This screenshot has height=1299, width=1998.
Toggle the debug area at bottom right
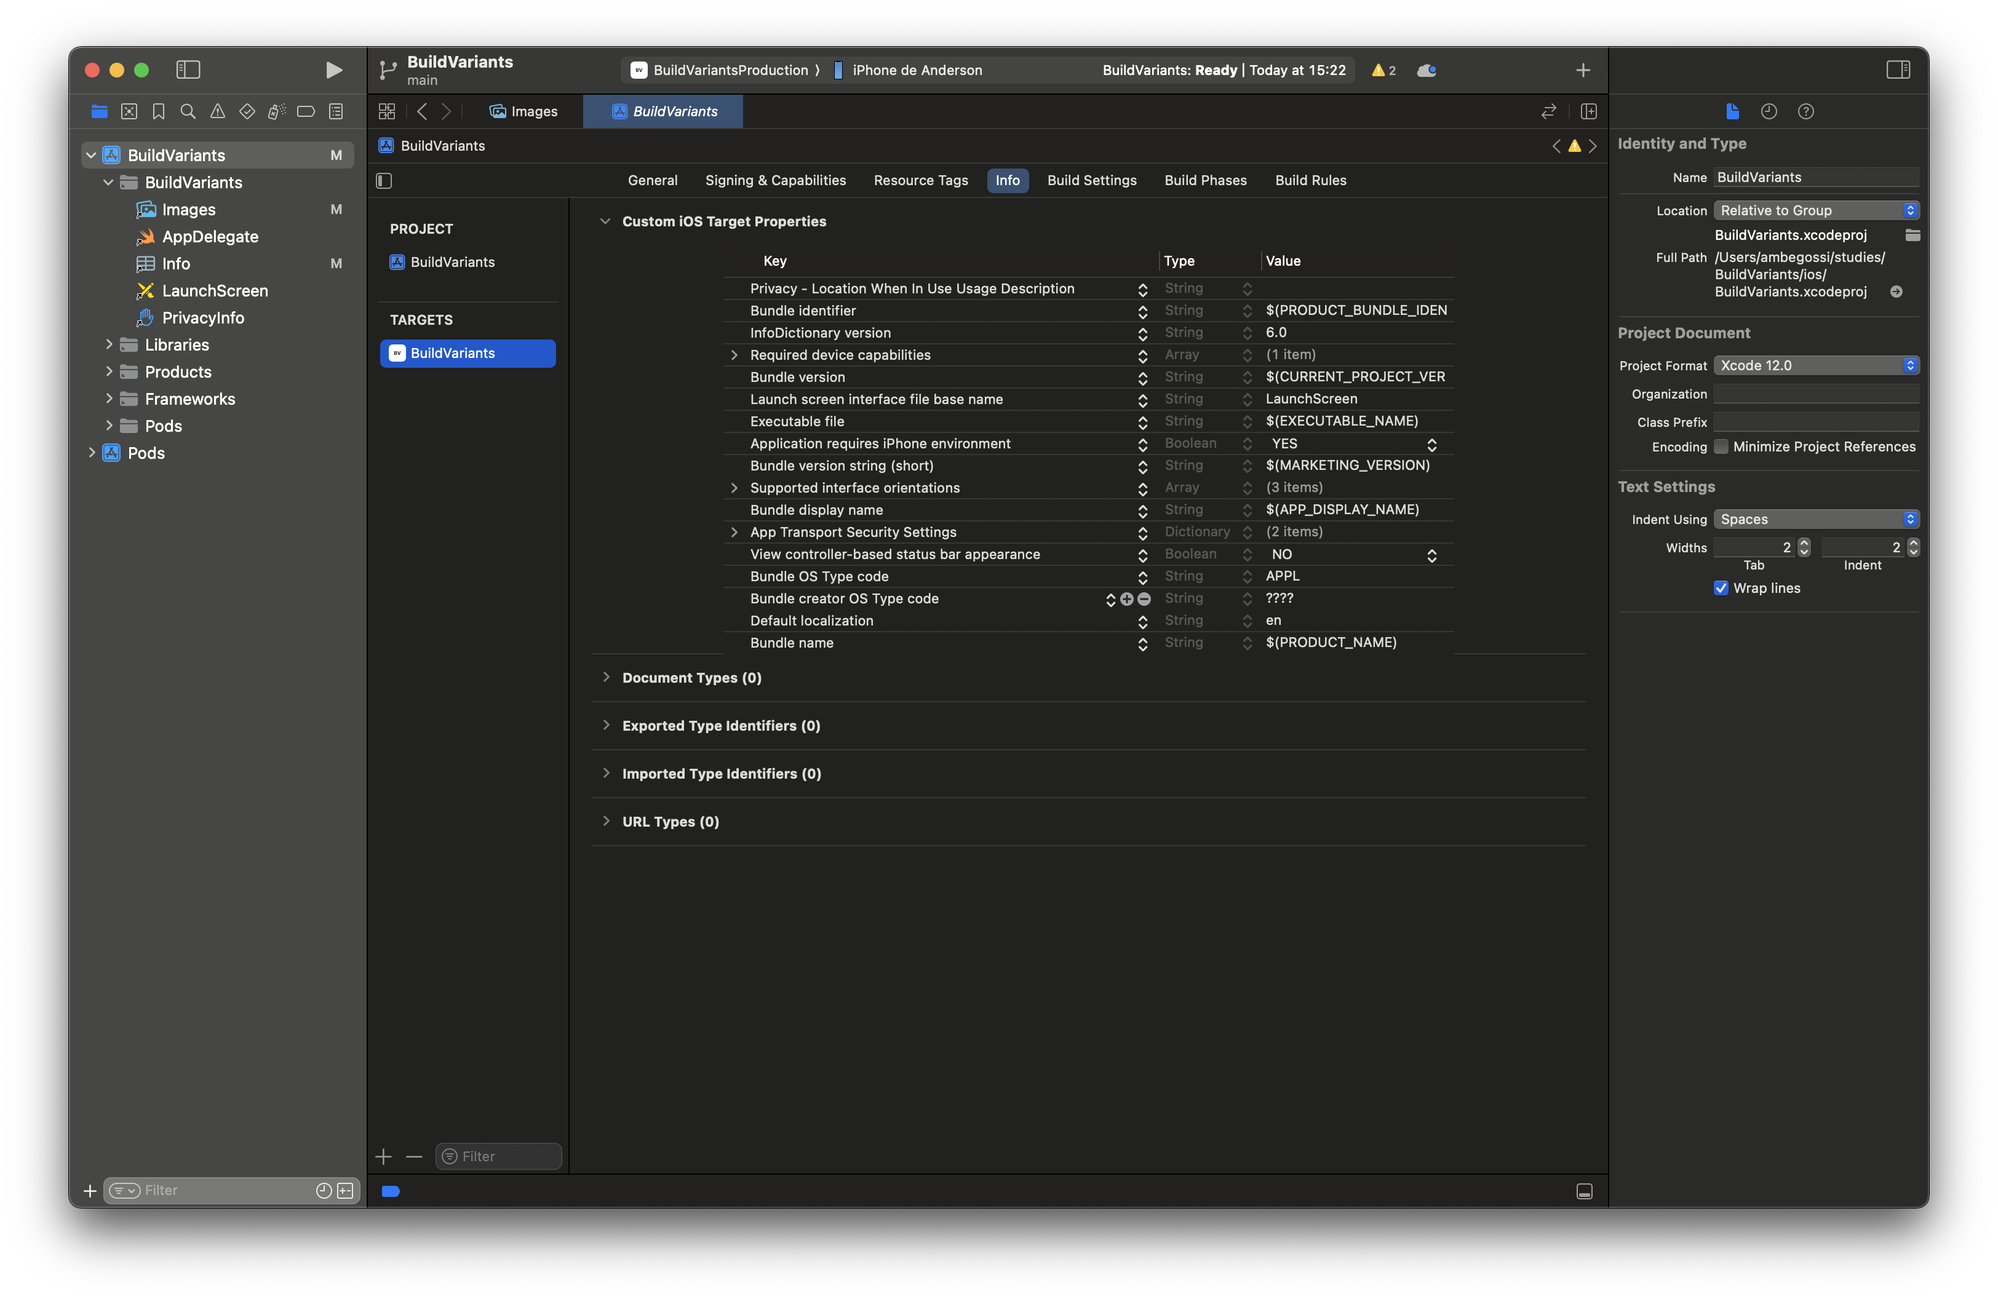point(1584,1191)
